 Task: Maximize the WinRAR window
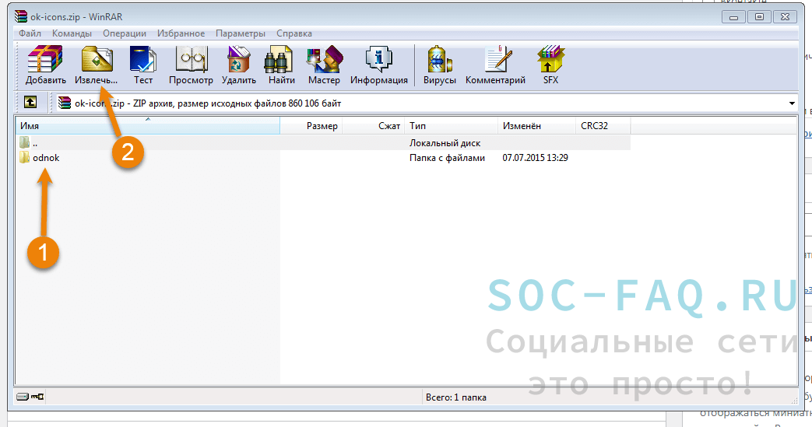click(759, 17)
